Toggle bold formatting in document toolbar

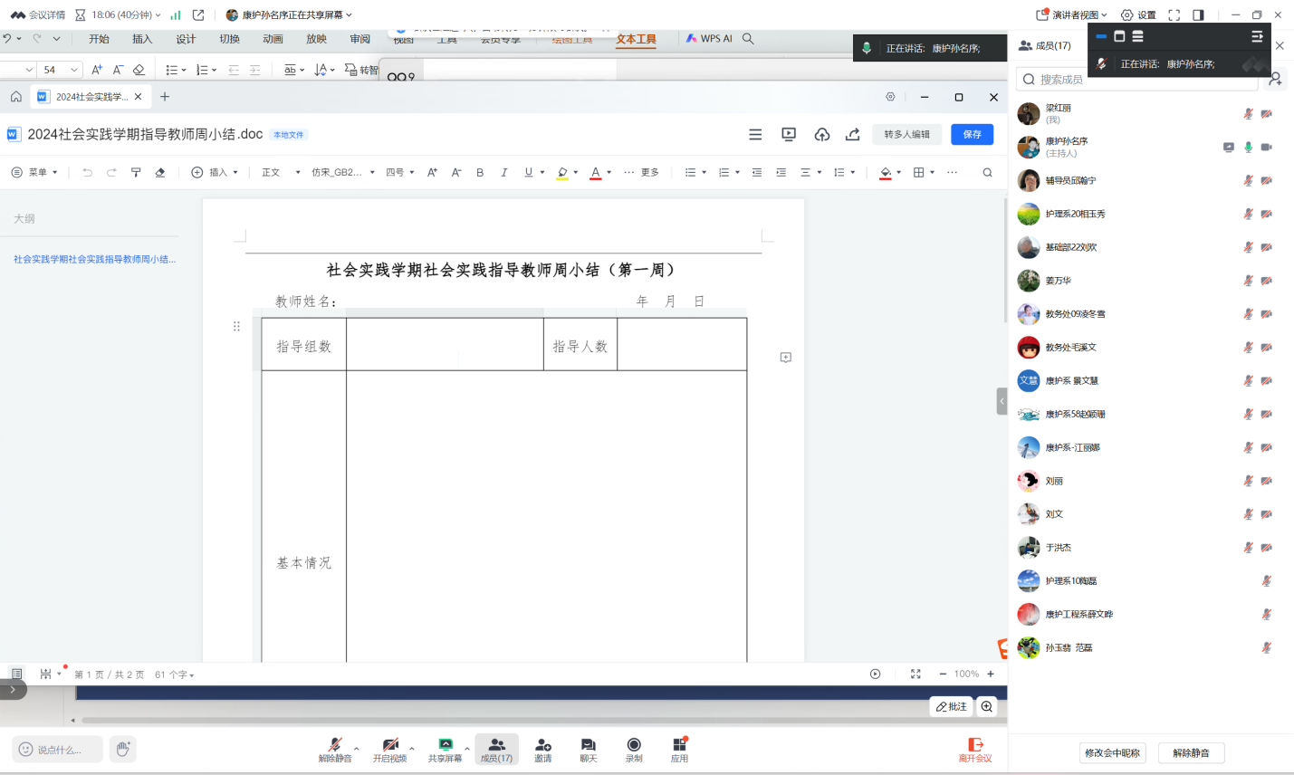click(480, 172)
